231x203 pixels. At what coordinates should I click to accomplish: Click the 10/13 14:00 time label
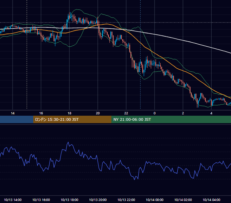click(13, 200)
